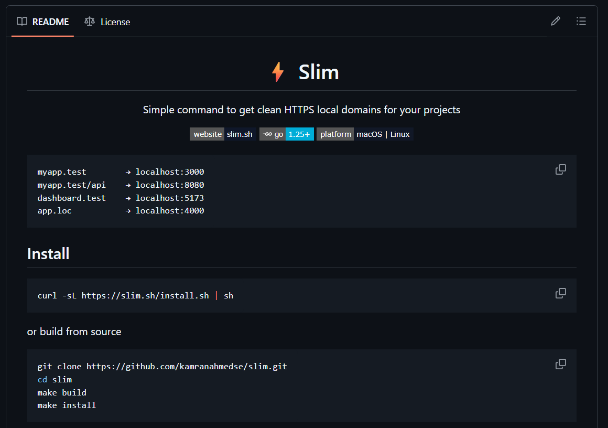
Task: Click the README book icon
Action: (22, 22)
